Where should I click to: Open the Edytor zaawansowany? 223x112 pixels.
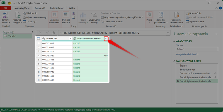pos(35,17)
